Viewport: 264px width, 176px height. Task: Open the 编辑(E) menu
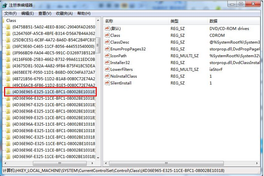point(27,13)
